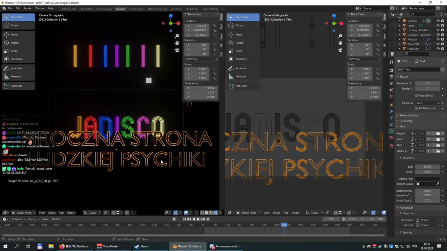Select the Add Cube tool in left viewport
The width and height of the screenshot is (447, 251).
click(x=18, y=86)
